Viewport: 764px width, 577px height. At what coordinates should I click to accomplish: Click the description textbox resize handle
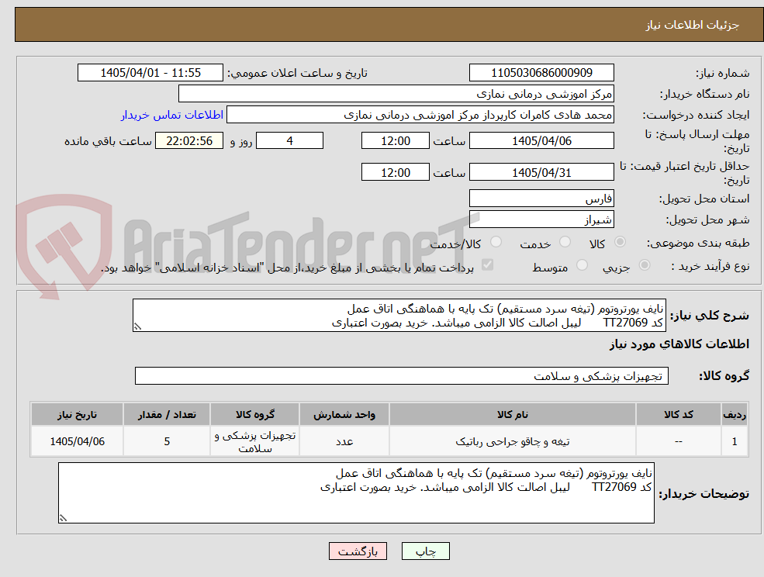point(137,327)
